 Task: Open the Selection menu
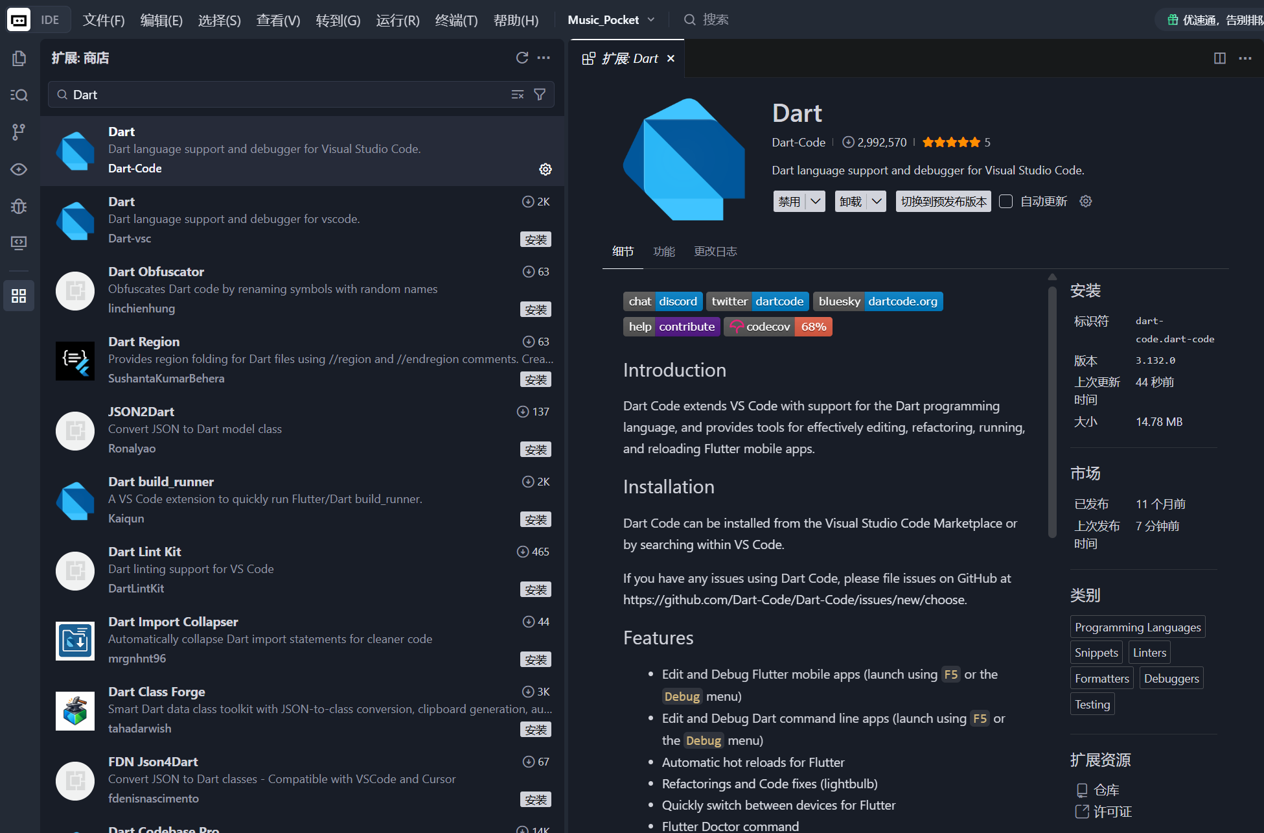click(x=219, y=20)
